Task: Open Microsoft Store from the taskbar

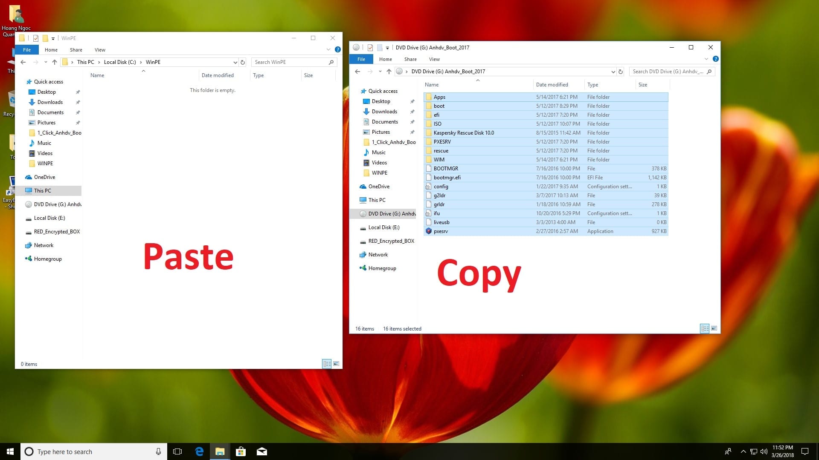Action: pos(241,451)
